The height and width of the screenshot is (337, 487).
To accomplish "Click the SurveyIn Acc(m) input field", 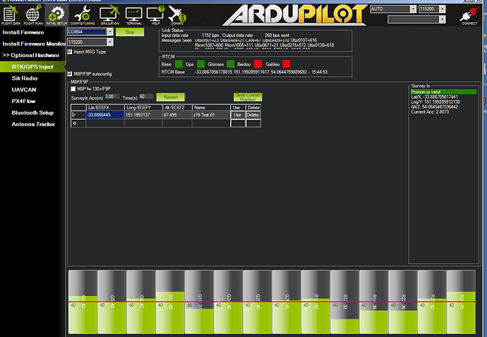I will coord(110,97).
